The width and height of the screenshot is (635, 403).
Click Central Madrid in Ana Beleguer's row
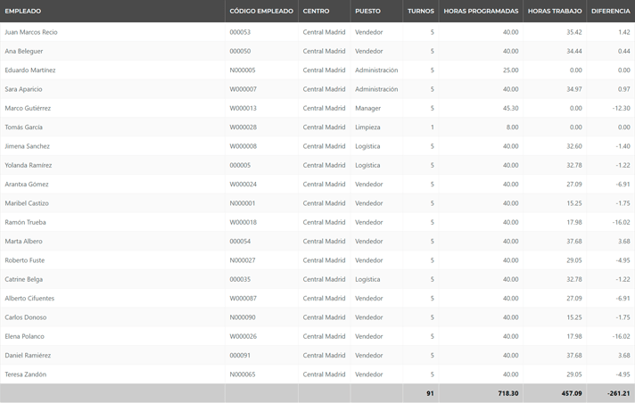click(x=324, y=51)
